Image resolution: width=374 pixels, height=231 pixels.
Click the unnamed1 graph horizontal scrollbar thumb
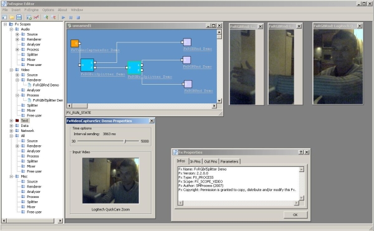[80, 106]
